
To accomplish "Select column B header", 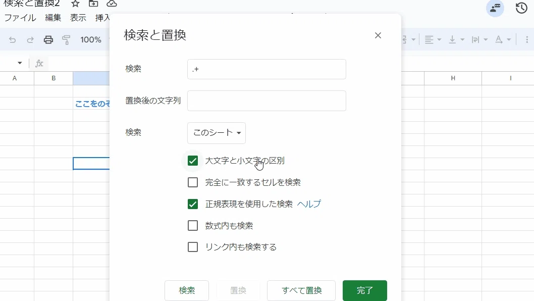I will 54,78.
